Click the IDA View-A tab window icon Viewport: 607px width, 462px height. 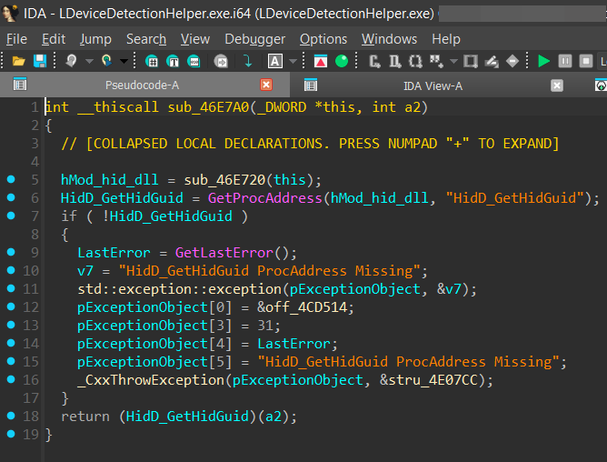coord(311,85)
